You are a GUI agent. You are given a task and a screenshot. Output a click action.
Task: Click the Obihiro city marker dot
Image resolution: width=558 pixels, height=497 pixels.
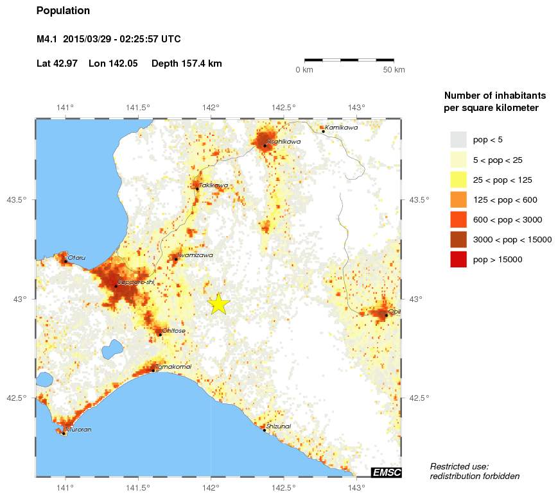386,315
